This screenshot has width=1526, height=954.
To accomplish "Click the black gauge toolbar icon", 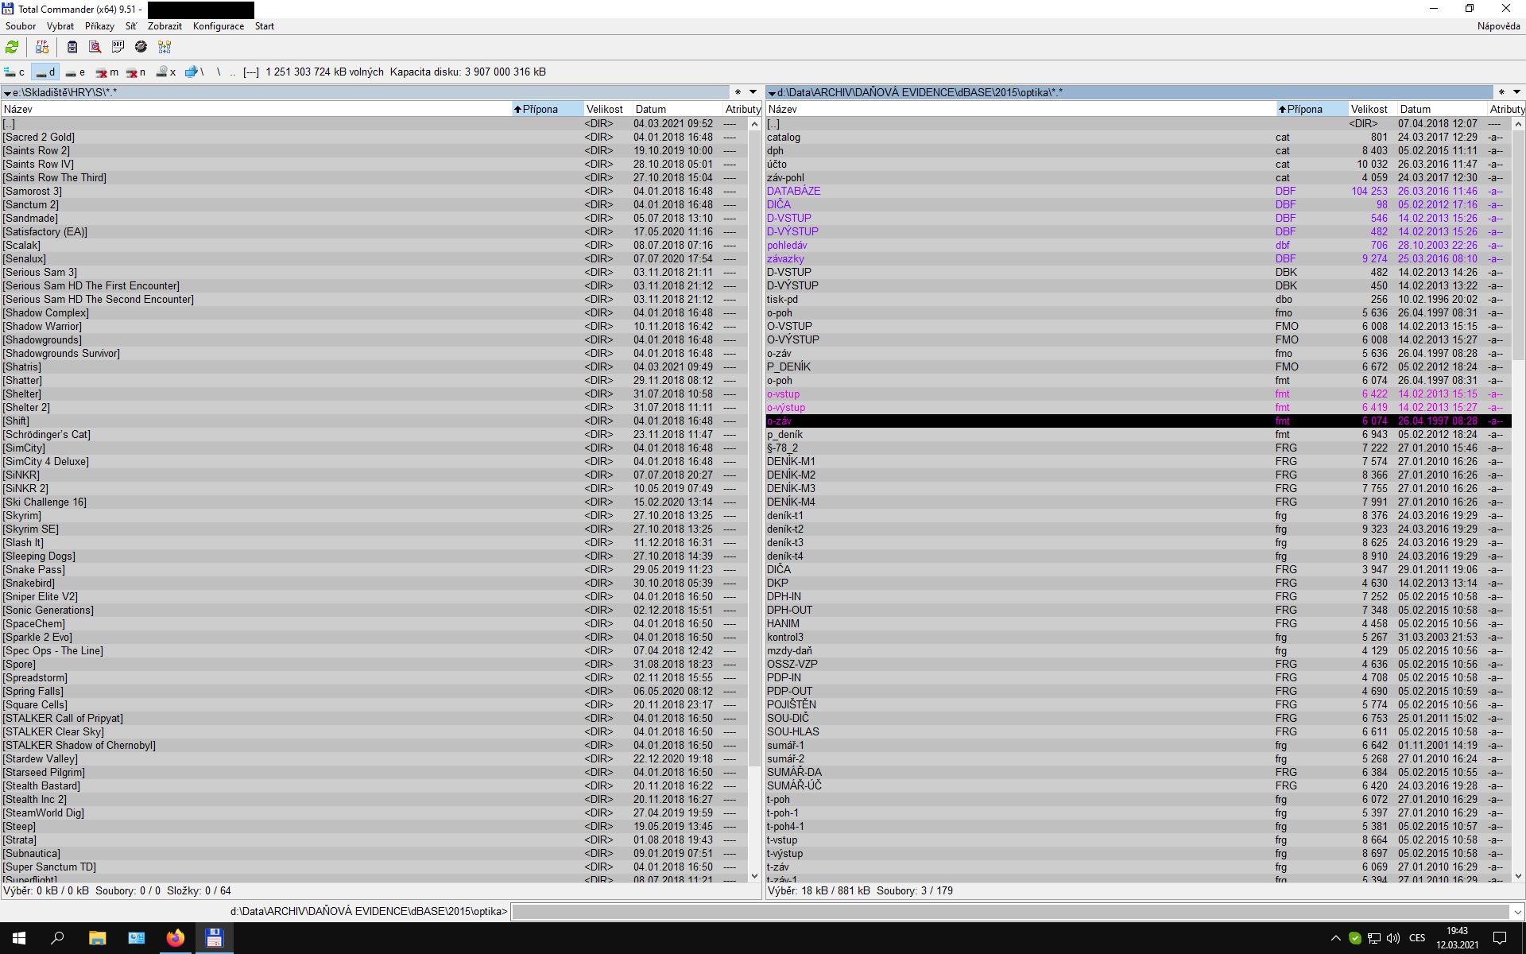I will click(x=141, y=47).
